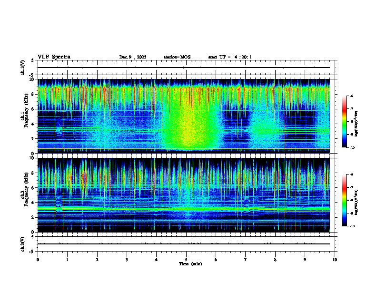
Task: Click time axis tick label "3"
Action: [127, 260]
